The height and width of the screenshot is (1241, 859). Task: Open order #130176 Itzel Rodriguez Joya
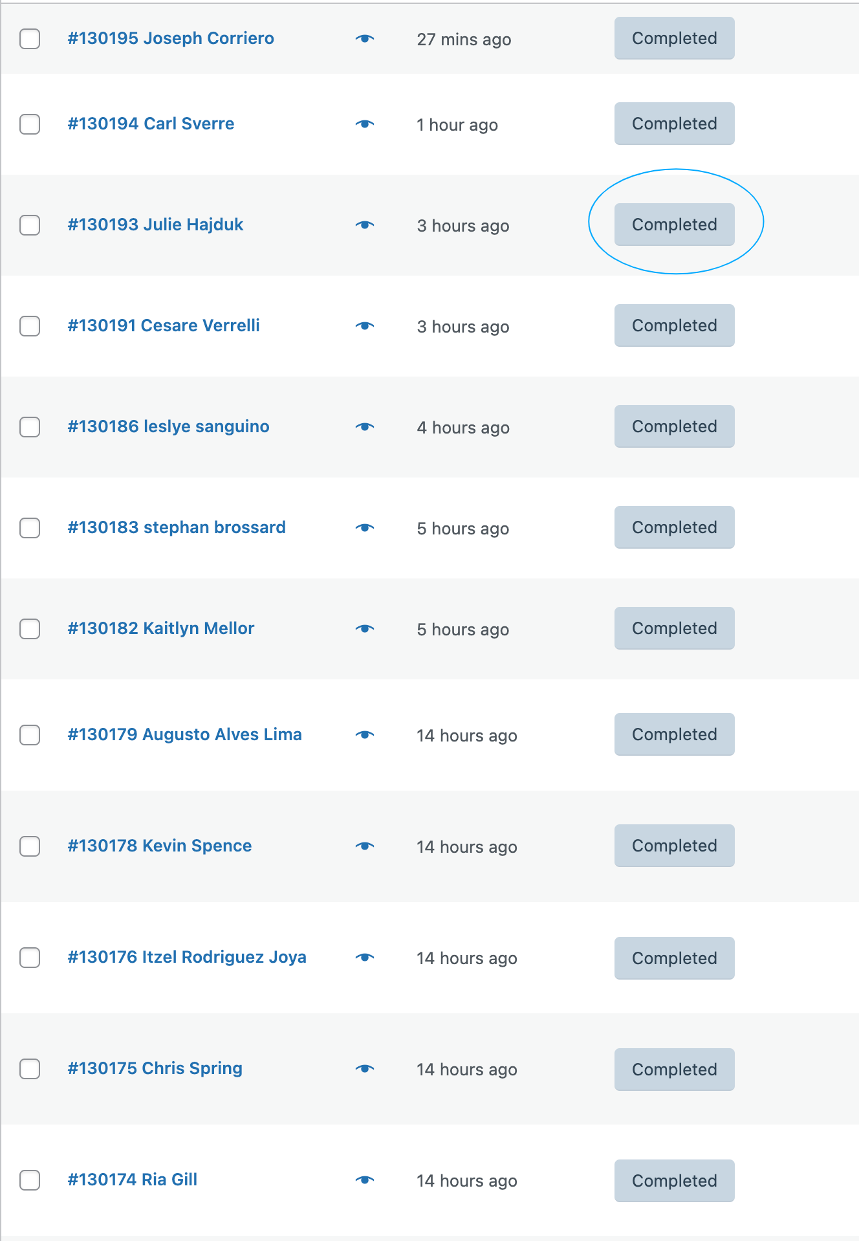[x=187, y=957]
